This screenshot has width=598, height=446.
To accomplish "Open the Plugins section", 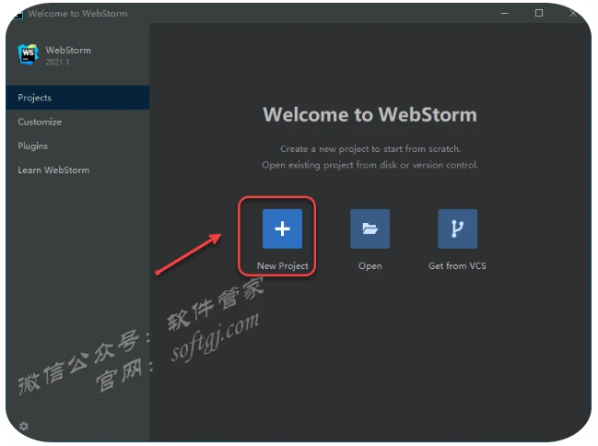I will pos(33,146).
